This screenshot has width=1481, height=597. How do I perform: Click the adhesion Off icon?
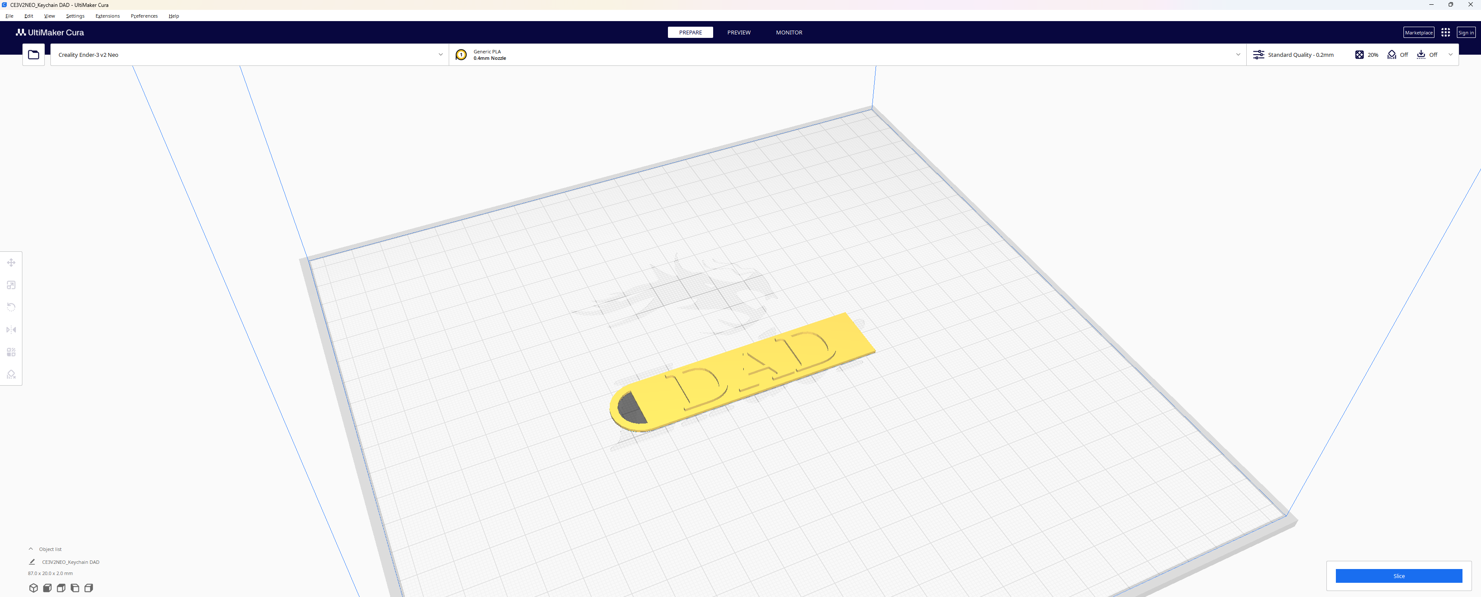click(1421, 55)
